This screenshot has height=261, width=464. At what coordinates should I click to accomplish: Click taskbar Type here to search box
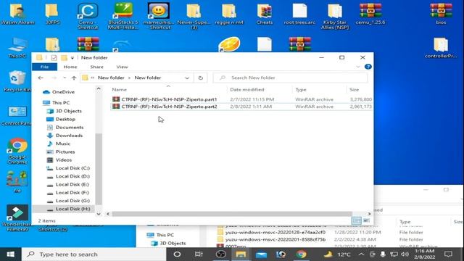(94, 254)
